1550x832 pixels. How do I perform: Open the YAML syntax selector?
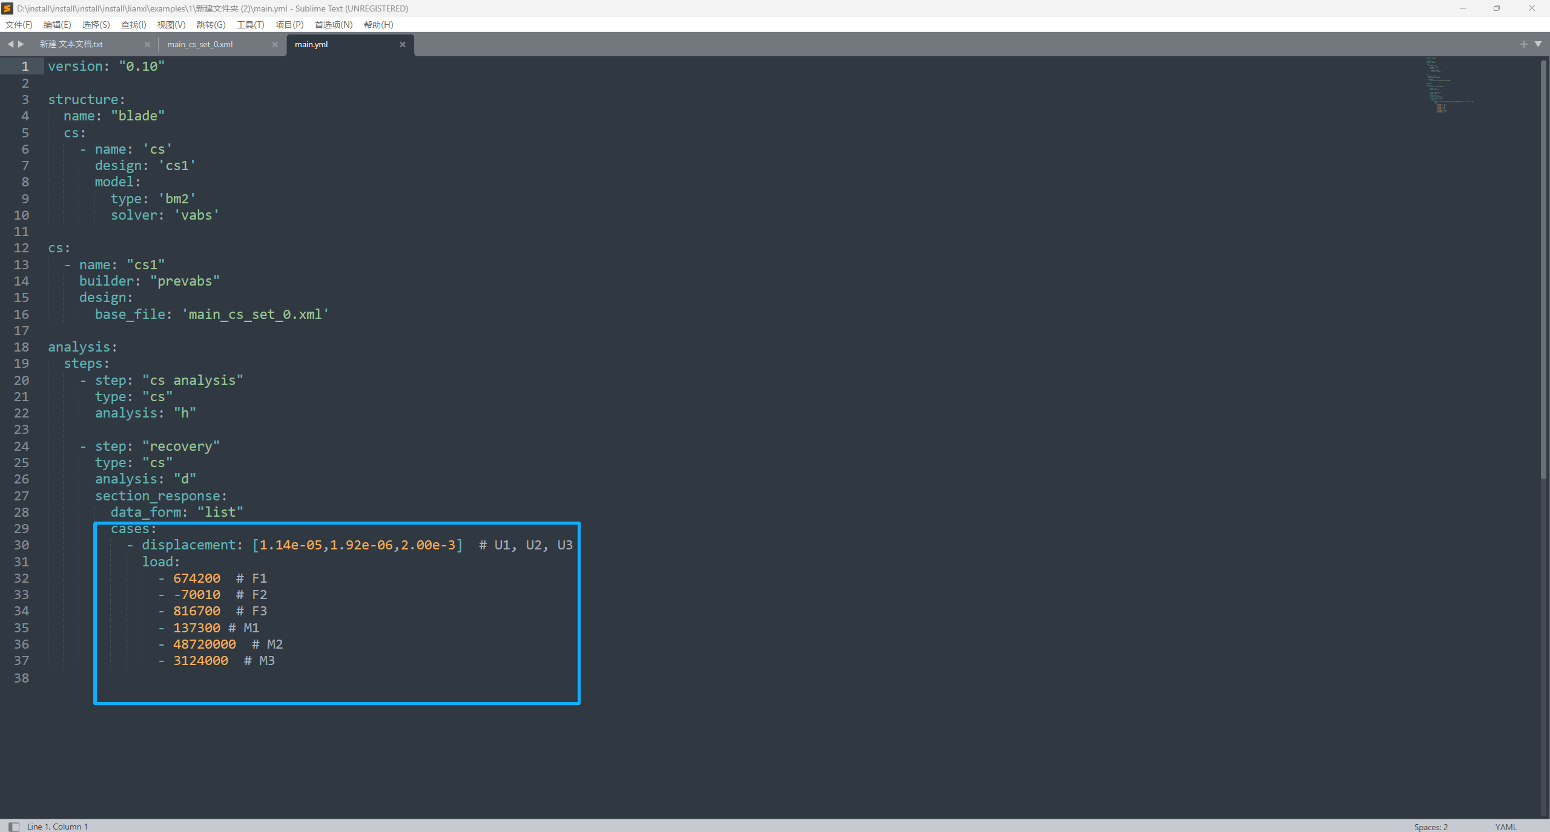1505,827
